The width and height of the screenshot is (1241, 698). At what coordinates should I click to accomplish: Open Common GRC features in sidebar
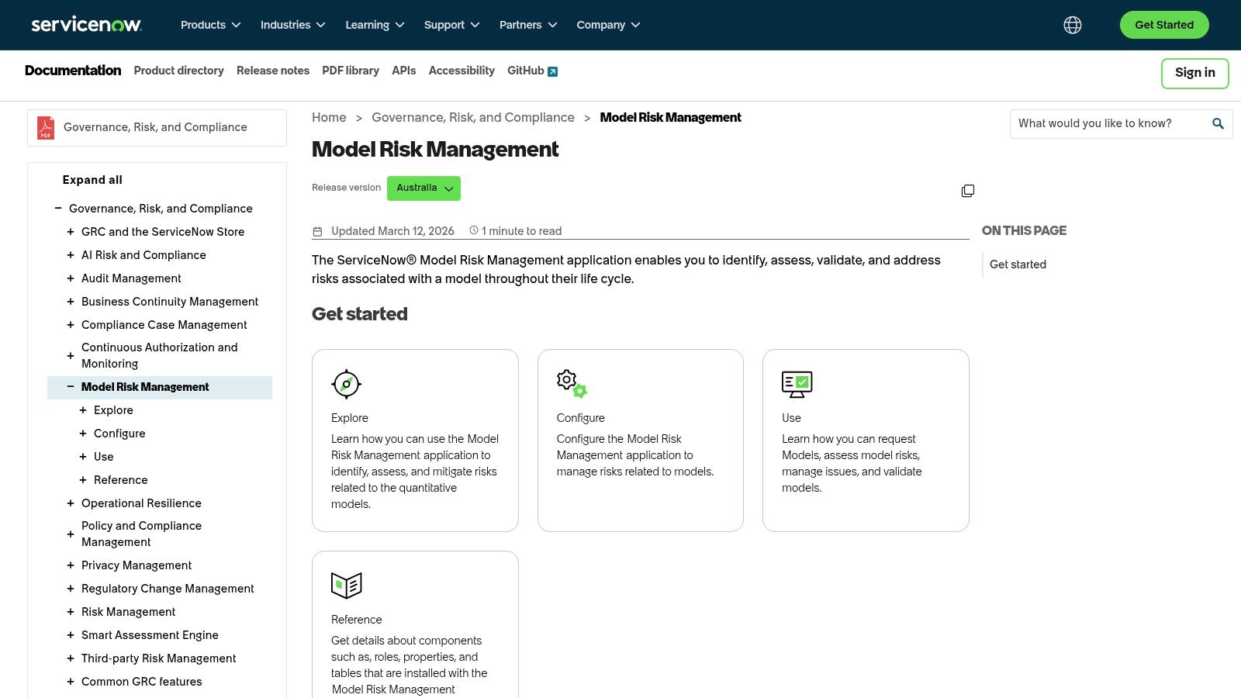point(141,682)
